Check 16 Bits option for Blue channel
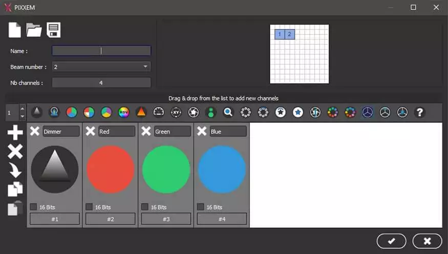The image size is (448, 254). point(201,207)
